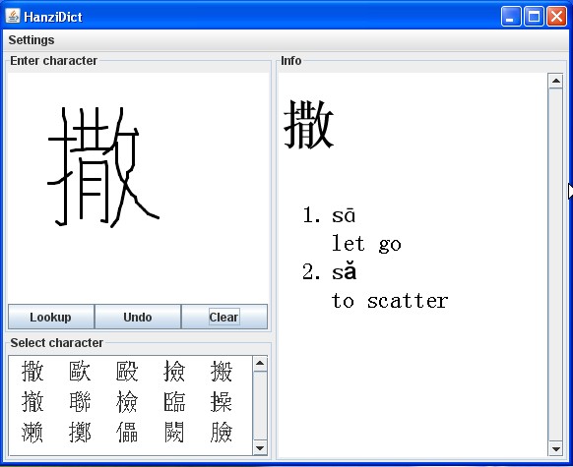Maximize the HanziDict window

(534, 17)
